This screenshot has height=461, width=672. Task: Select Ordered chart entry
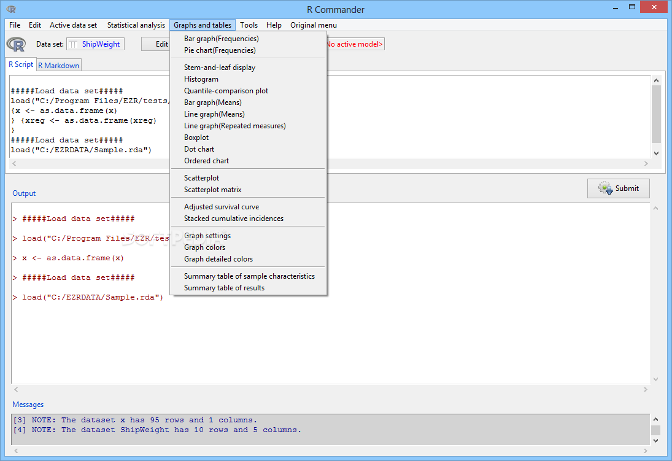249,160
